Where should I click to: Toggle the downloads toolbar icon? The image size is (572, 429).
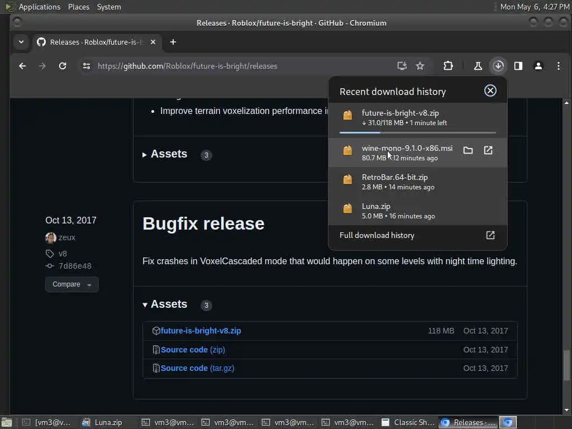tap(498, 66)
